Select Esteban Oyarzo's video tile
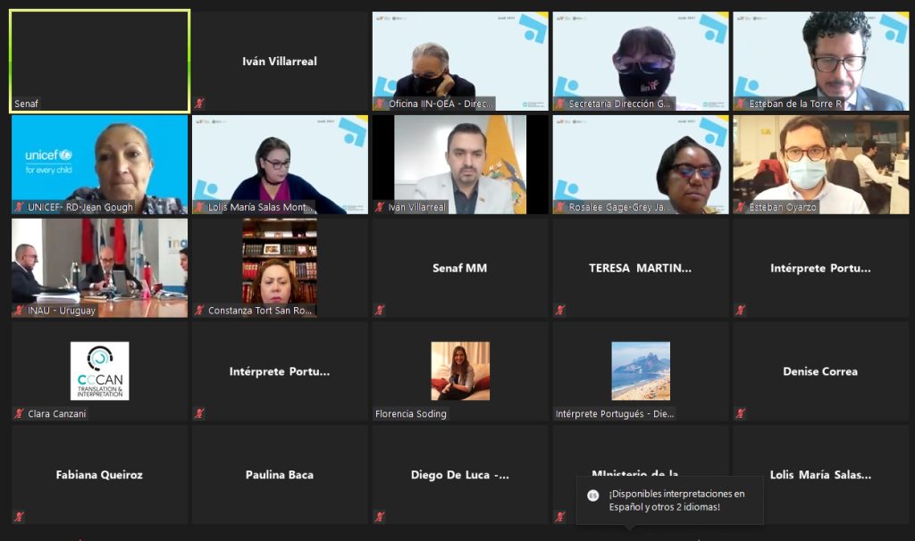Viewport: 915px width, 541px height. (x=820, y=164)
